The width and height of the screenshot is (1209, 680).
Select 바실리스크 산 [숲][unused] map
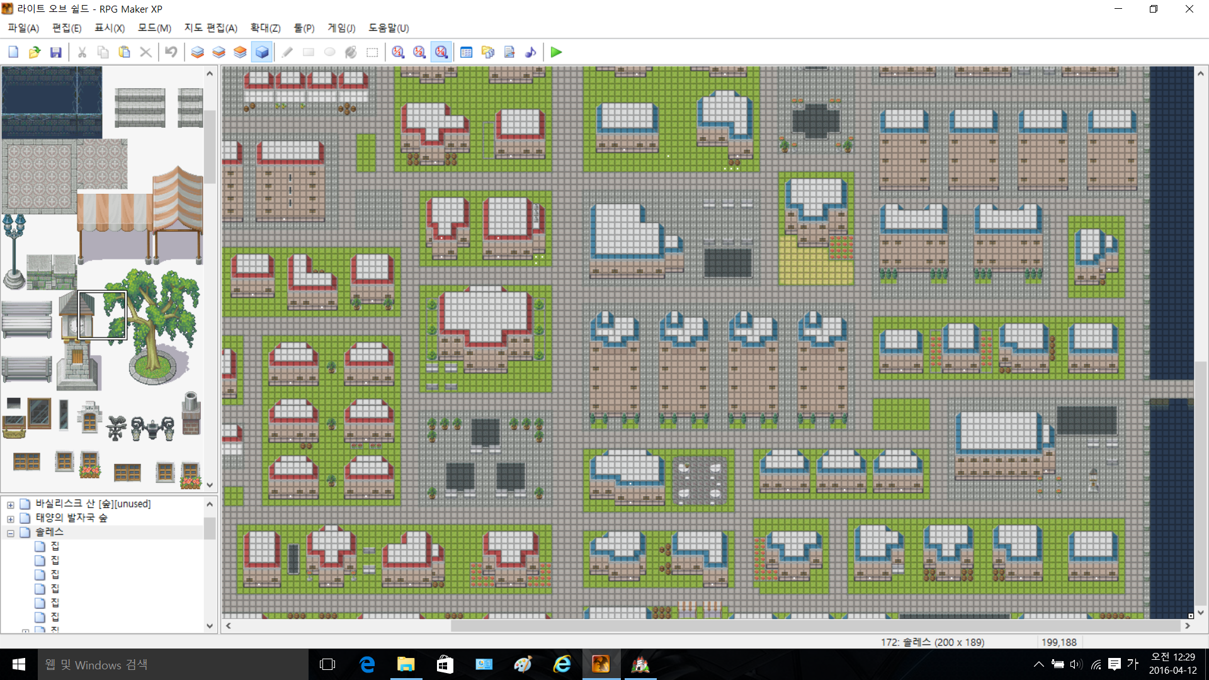[x=93, y=504]
